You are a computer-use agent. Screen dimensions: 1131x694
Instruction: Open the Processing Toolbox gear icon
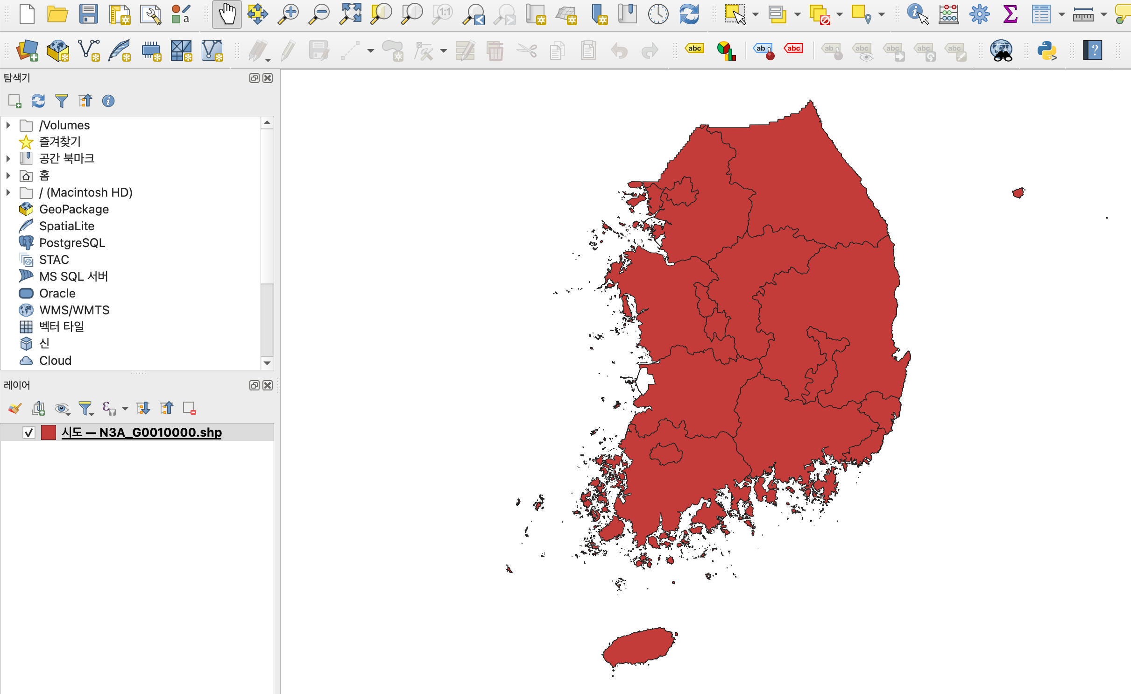click(x=979, y=14)
